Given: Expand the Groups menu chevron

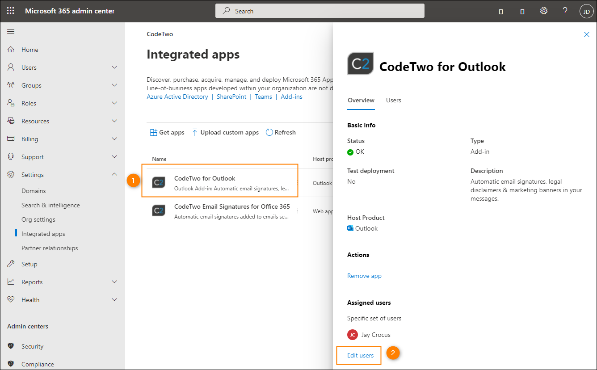Looking at the screenshot, I should pyautogui.click(x=114, y=85).
